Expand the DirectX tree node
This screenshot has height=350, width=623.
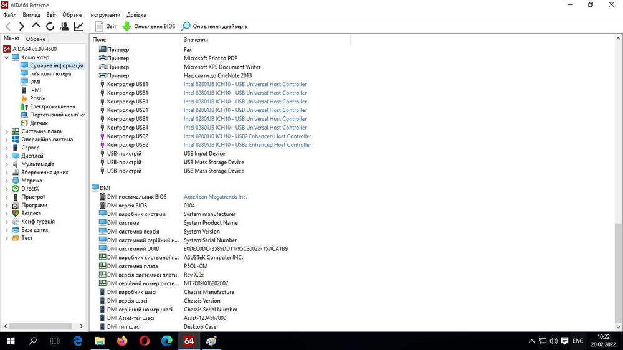[6, 189]
